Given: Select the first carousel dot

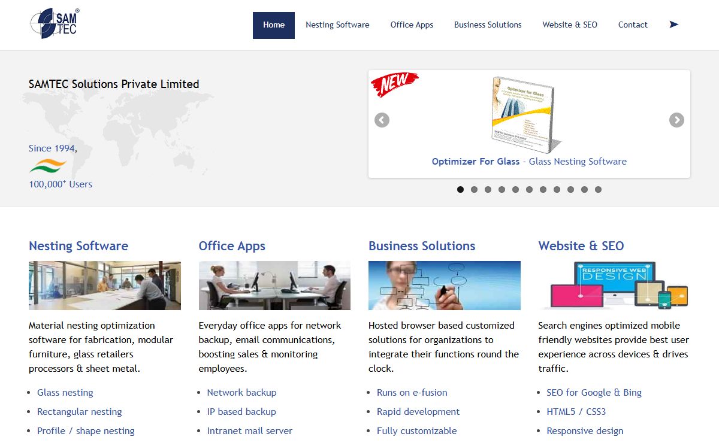Looking at the screenshot, I should pos(460,189).
